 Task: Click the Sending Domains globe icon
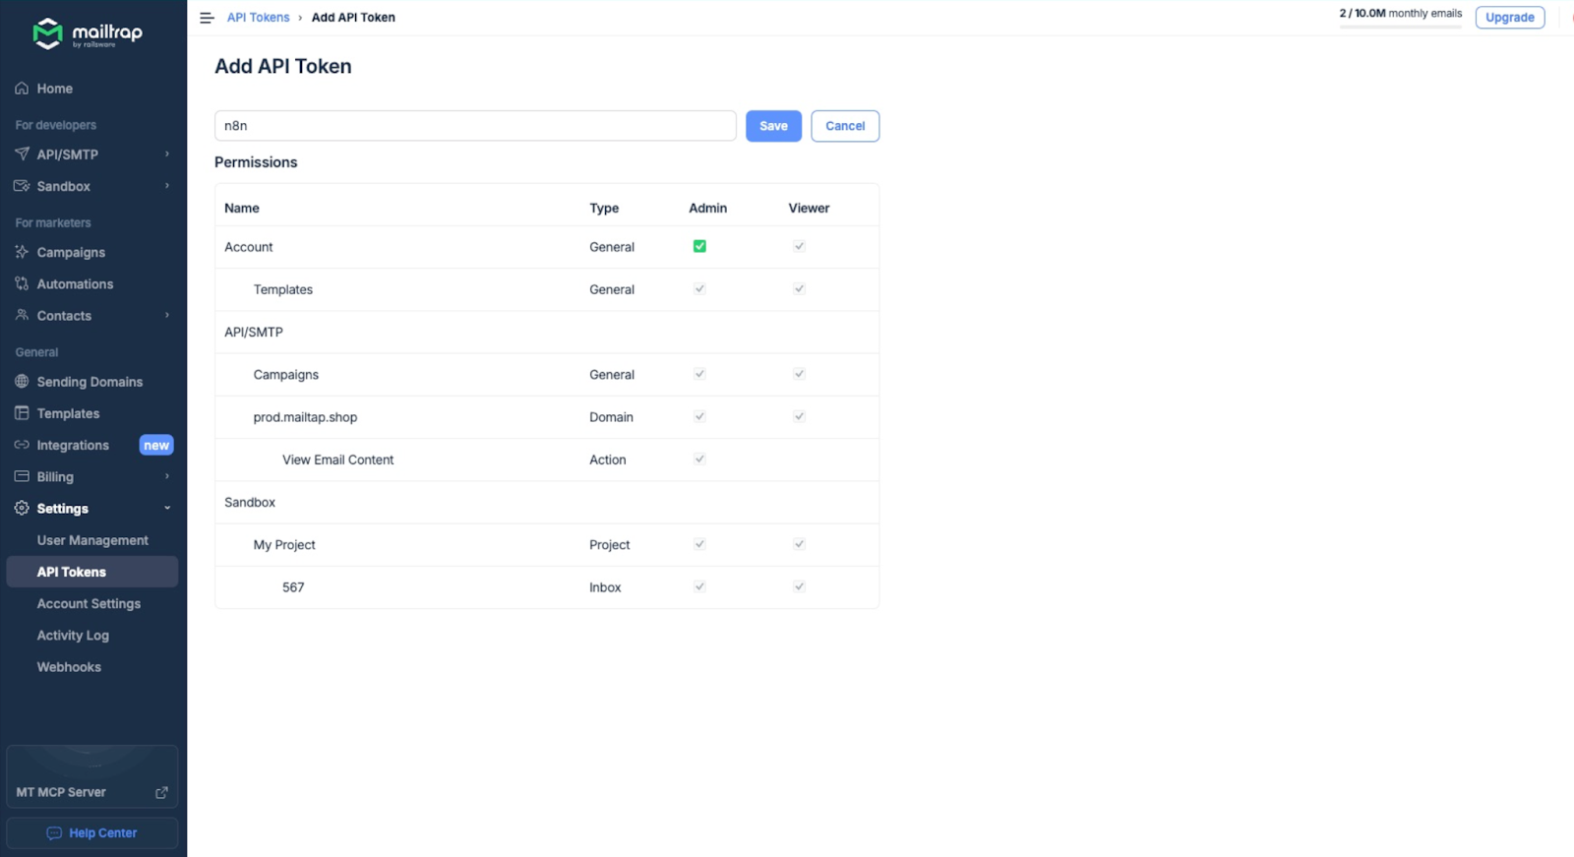pos(22,382)
